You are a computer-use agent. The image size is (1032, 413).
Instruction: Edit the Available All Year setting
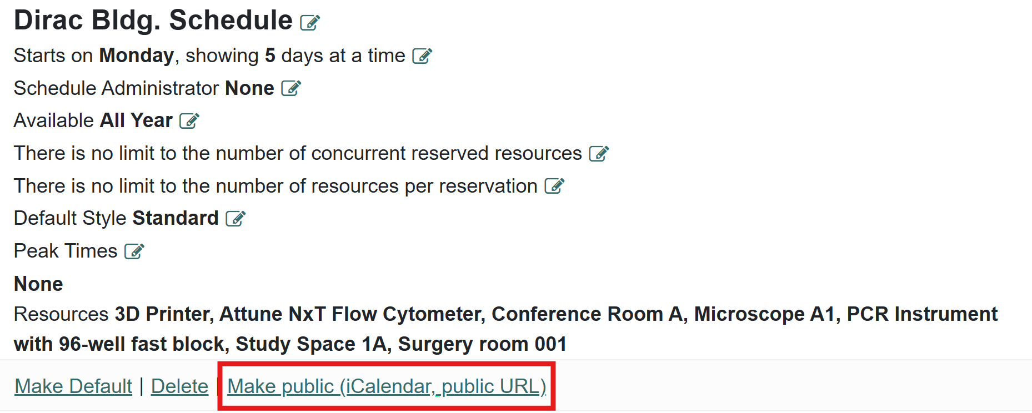click(x=189, y=121)
